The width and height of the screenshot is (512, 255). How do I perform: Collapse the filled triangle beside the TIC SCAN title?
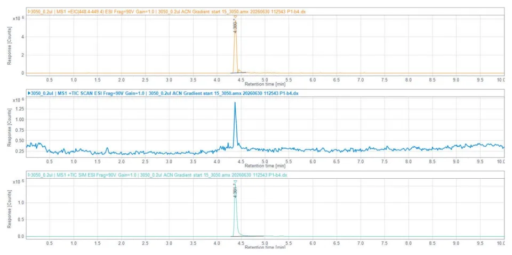pos(29,93)
